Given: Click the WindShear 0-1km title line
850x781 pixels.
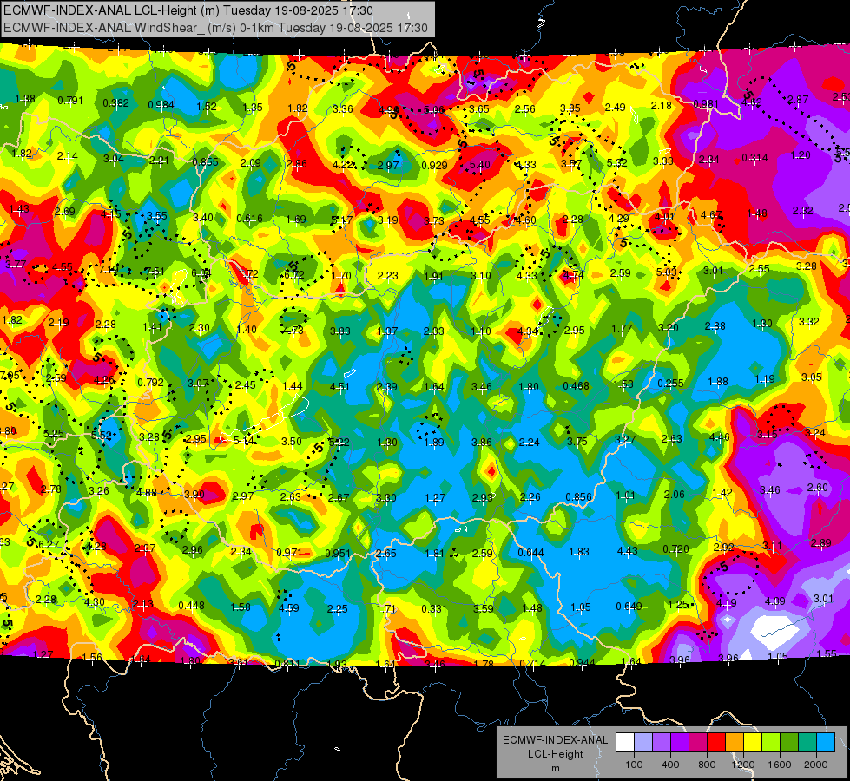Looking at the screenshot, I should 215,28.
